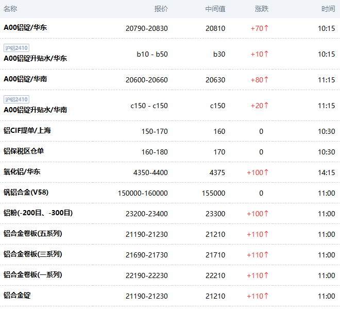Select the quote 23200-23400
340x311 pixels.
(x=147, y=214)
